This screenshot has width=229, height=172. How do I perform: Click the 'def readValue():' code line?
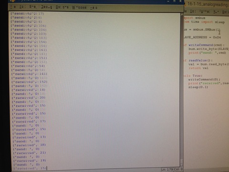[x=198, y=60]
